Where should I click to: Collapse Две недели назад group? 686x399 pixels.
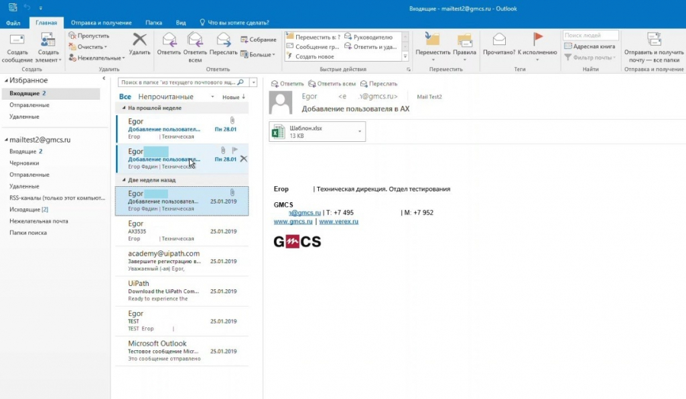(x=124, y=180)
